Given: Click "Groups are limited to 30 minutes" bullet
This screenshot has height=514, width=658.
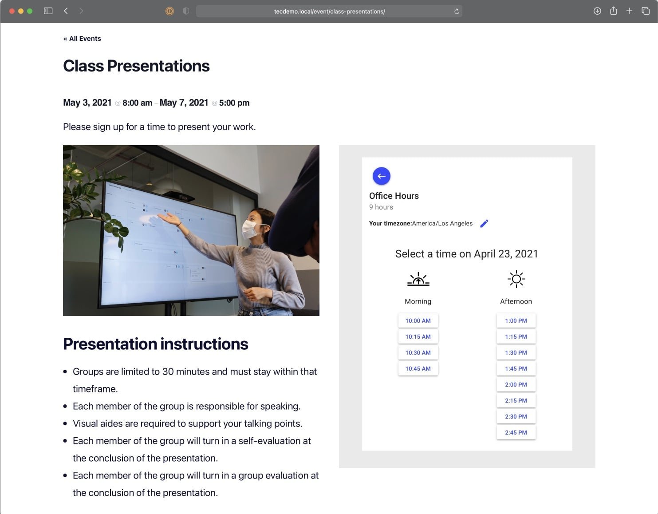Looking at the screenshot, I should [x=195, y=380].
